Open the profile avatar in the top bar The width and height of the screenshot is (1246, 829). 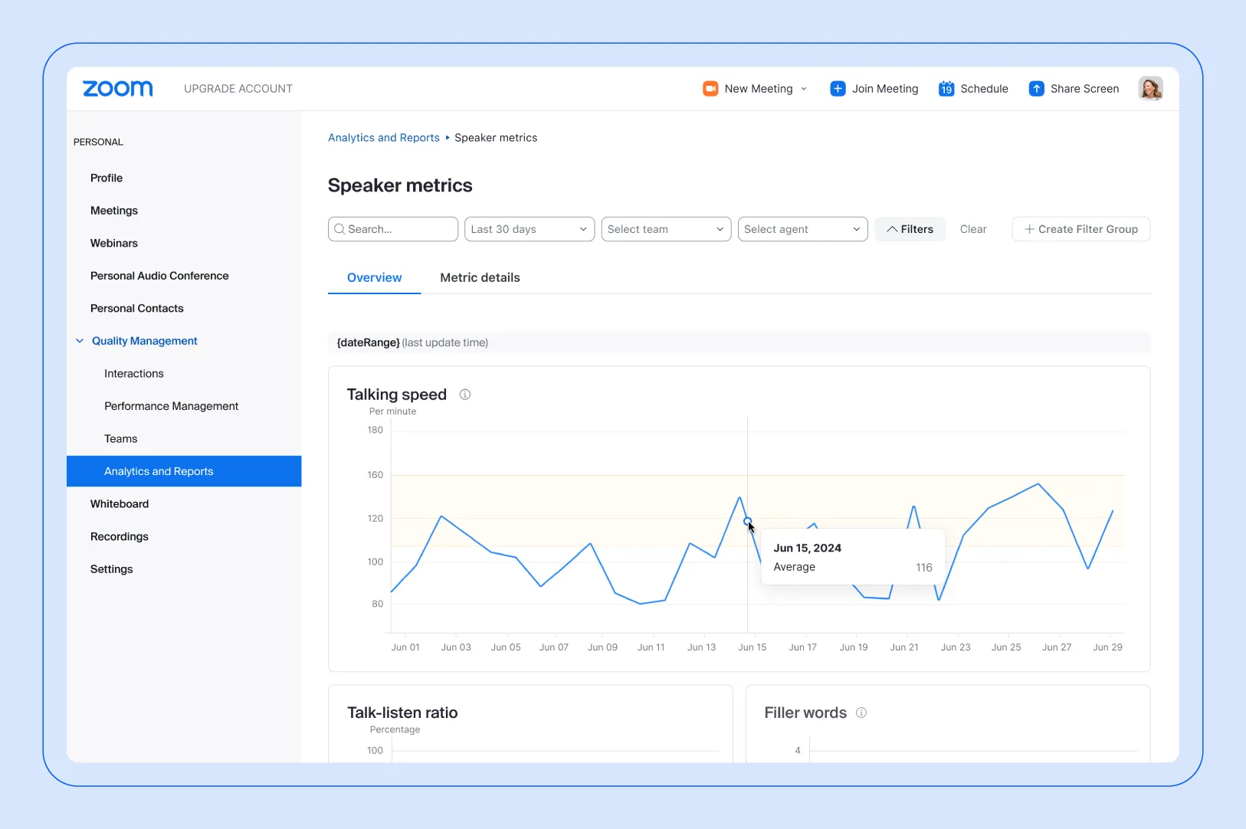click(x=1151, y=88)
